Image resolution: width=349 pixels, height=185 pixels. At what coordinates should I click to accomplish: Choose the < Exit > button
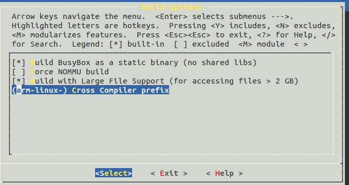169,173
